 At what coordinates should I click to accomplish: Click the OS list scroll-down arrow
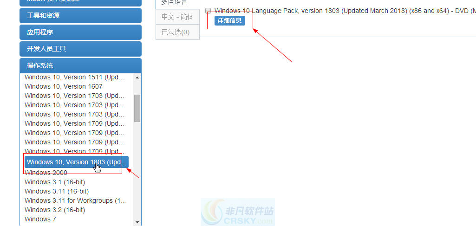tap(137, 222)
